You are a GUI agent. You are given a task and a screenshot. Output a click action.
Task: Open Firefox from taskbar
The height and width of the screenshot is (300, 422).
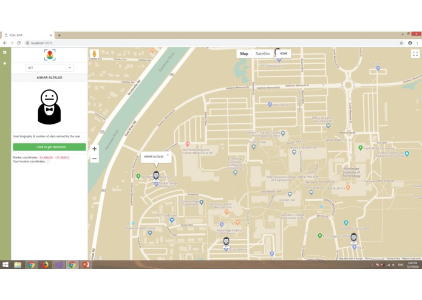click(x=45, y=265)
